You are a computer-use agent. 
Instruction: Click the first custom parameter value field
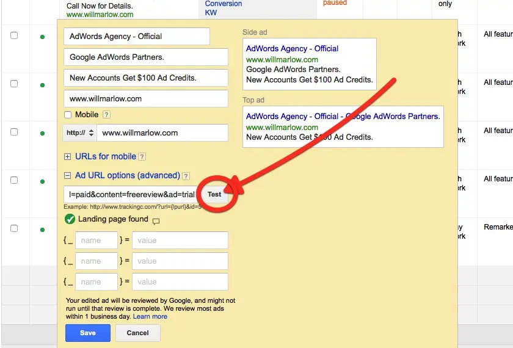point(180,241)
